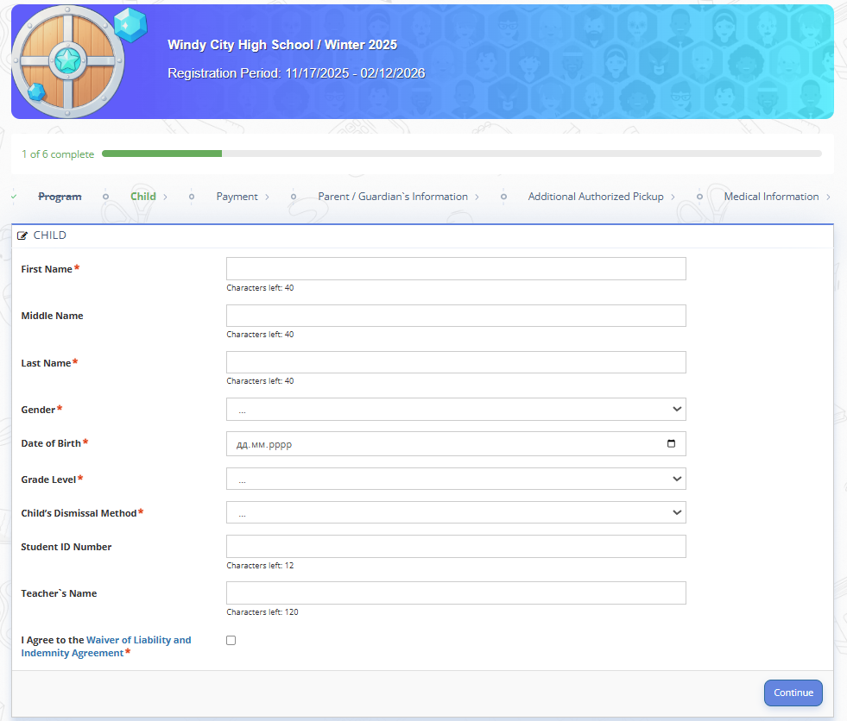Image resolution: width=847 pixels, height=721 pixels.
Task: Click the blue cube icon above the shield
Action: 131,24
